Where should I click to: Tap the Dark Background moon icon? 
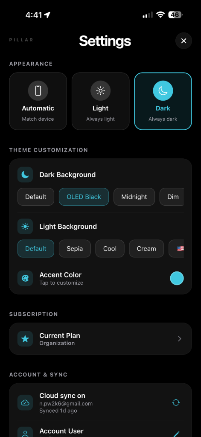pos(25,175)
